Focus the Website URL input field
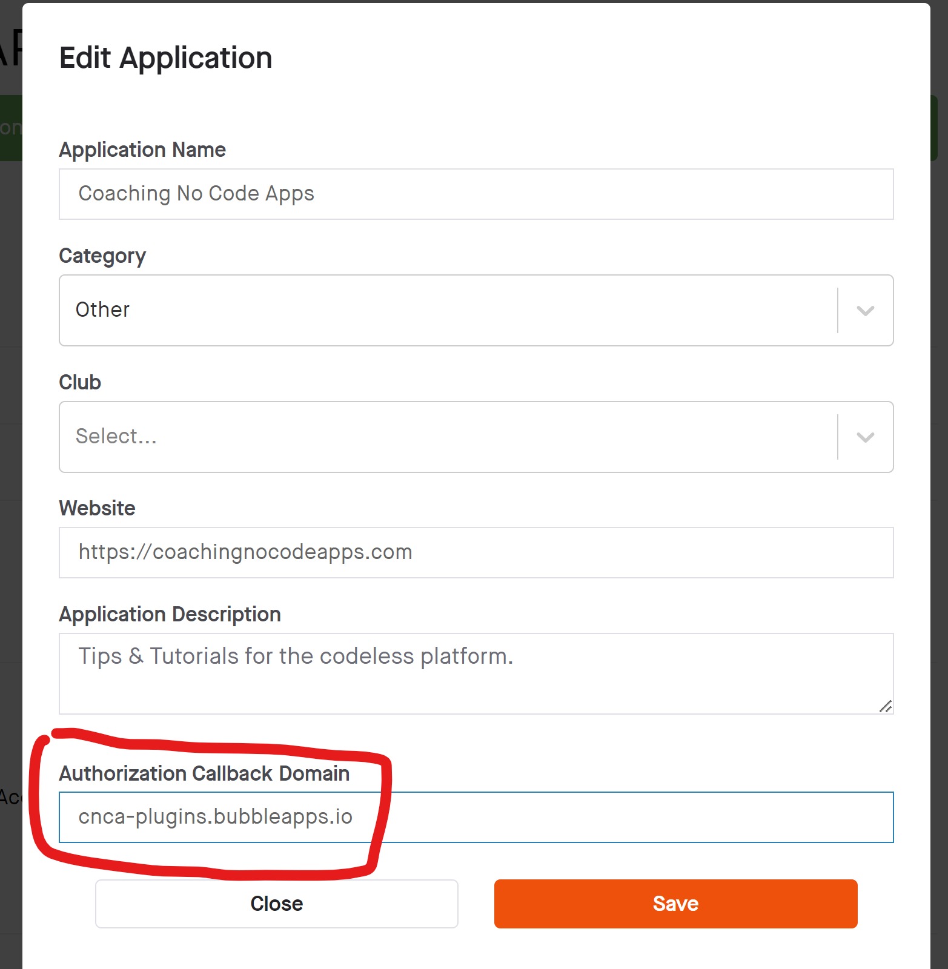The image size is (948, 969). 476,552
